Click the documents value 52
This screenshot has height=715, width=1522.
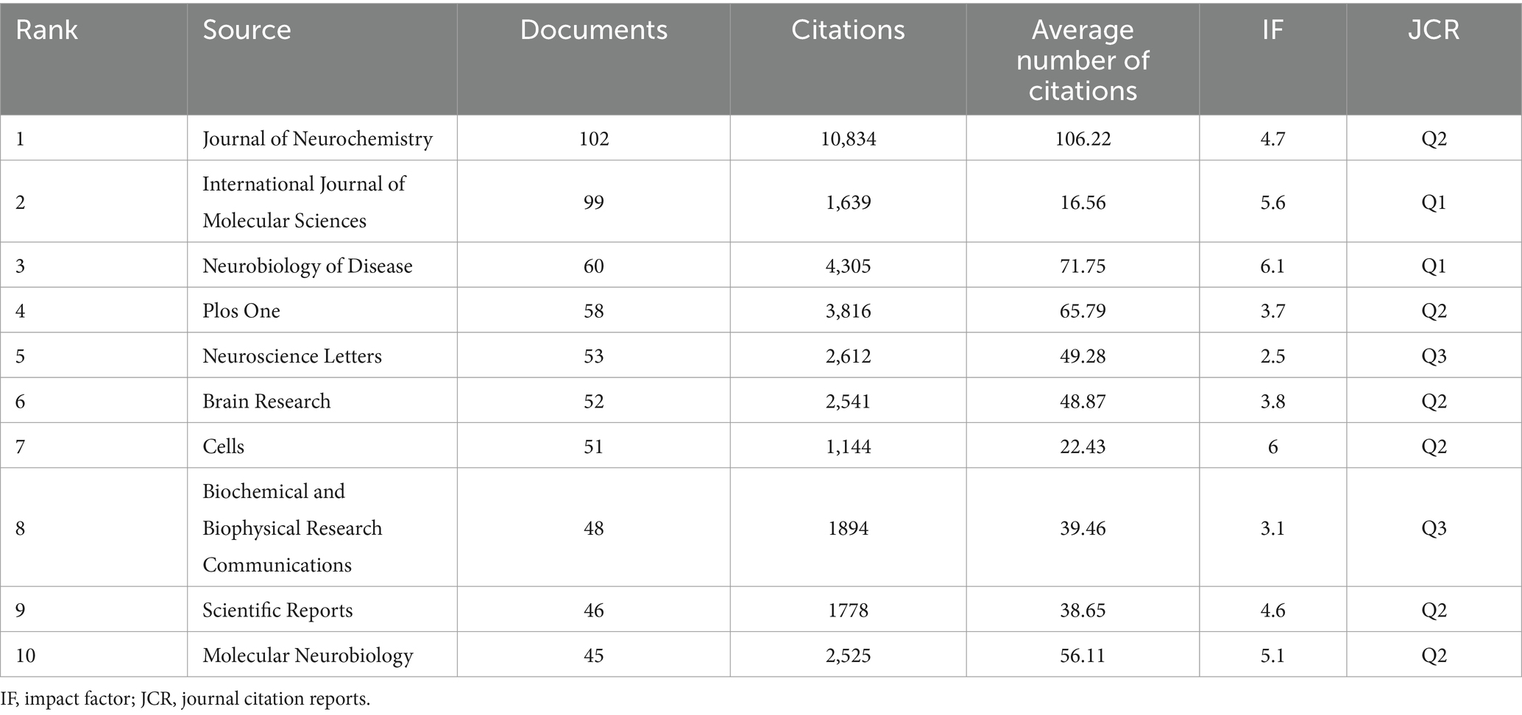(x=593, y=401)
